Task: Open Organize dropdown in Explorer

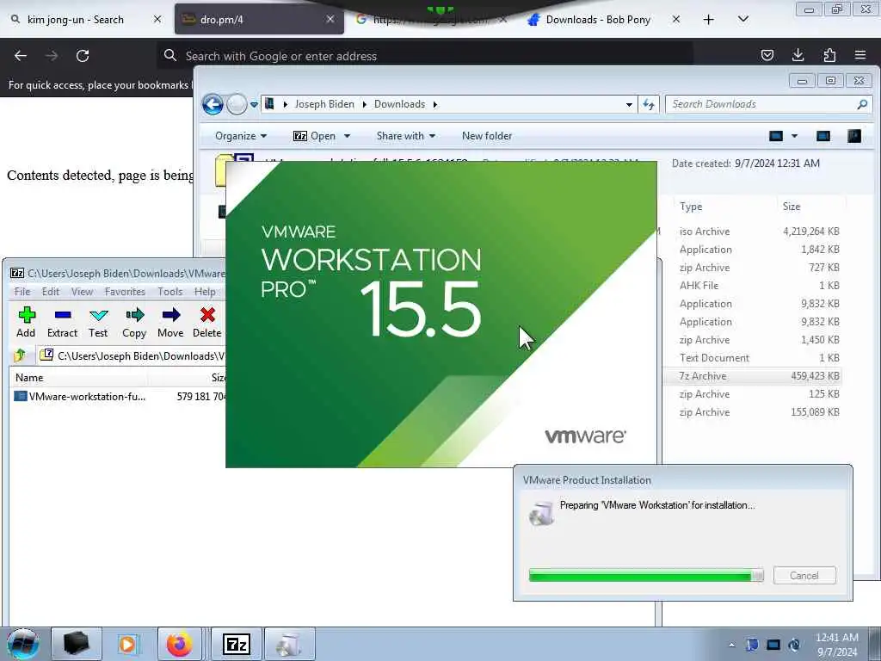Action: (x=241, y=136)
